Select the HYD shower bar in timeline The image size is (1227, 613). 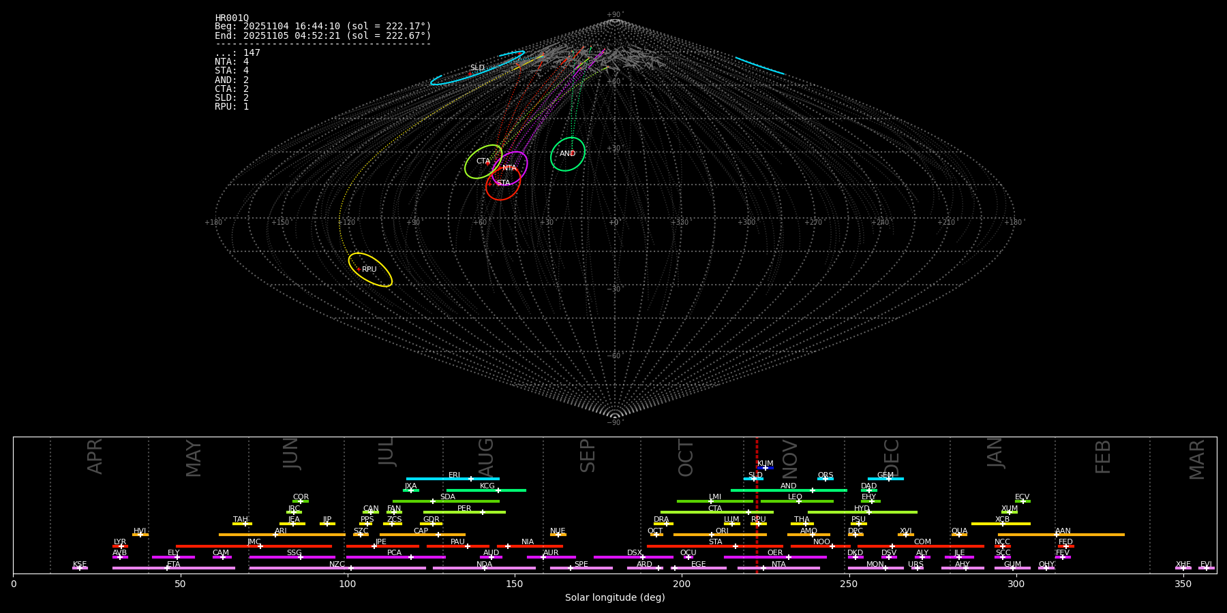coord(862,512)
